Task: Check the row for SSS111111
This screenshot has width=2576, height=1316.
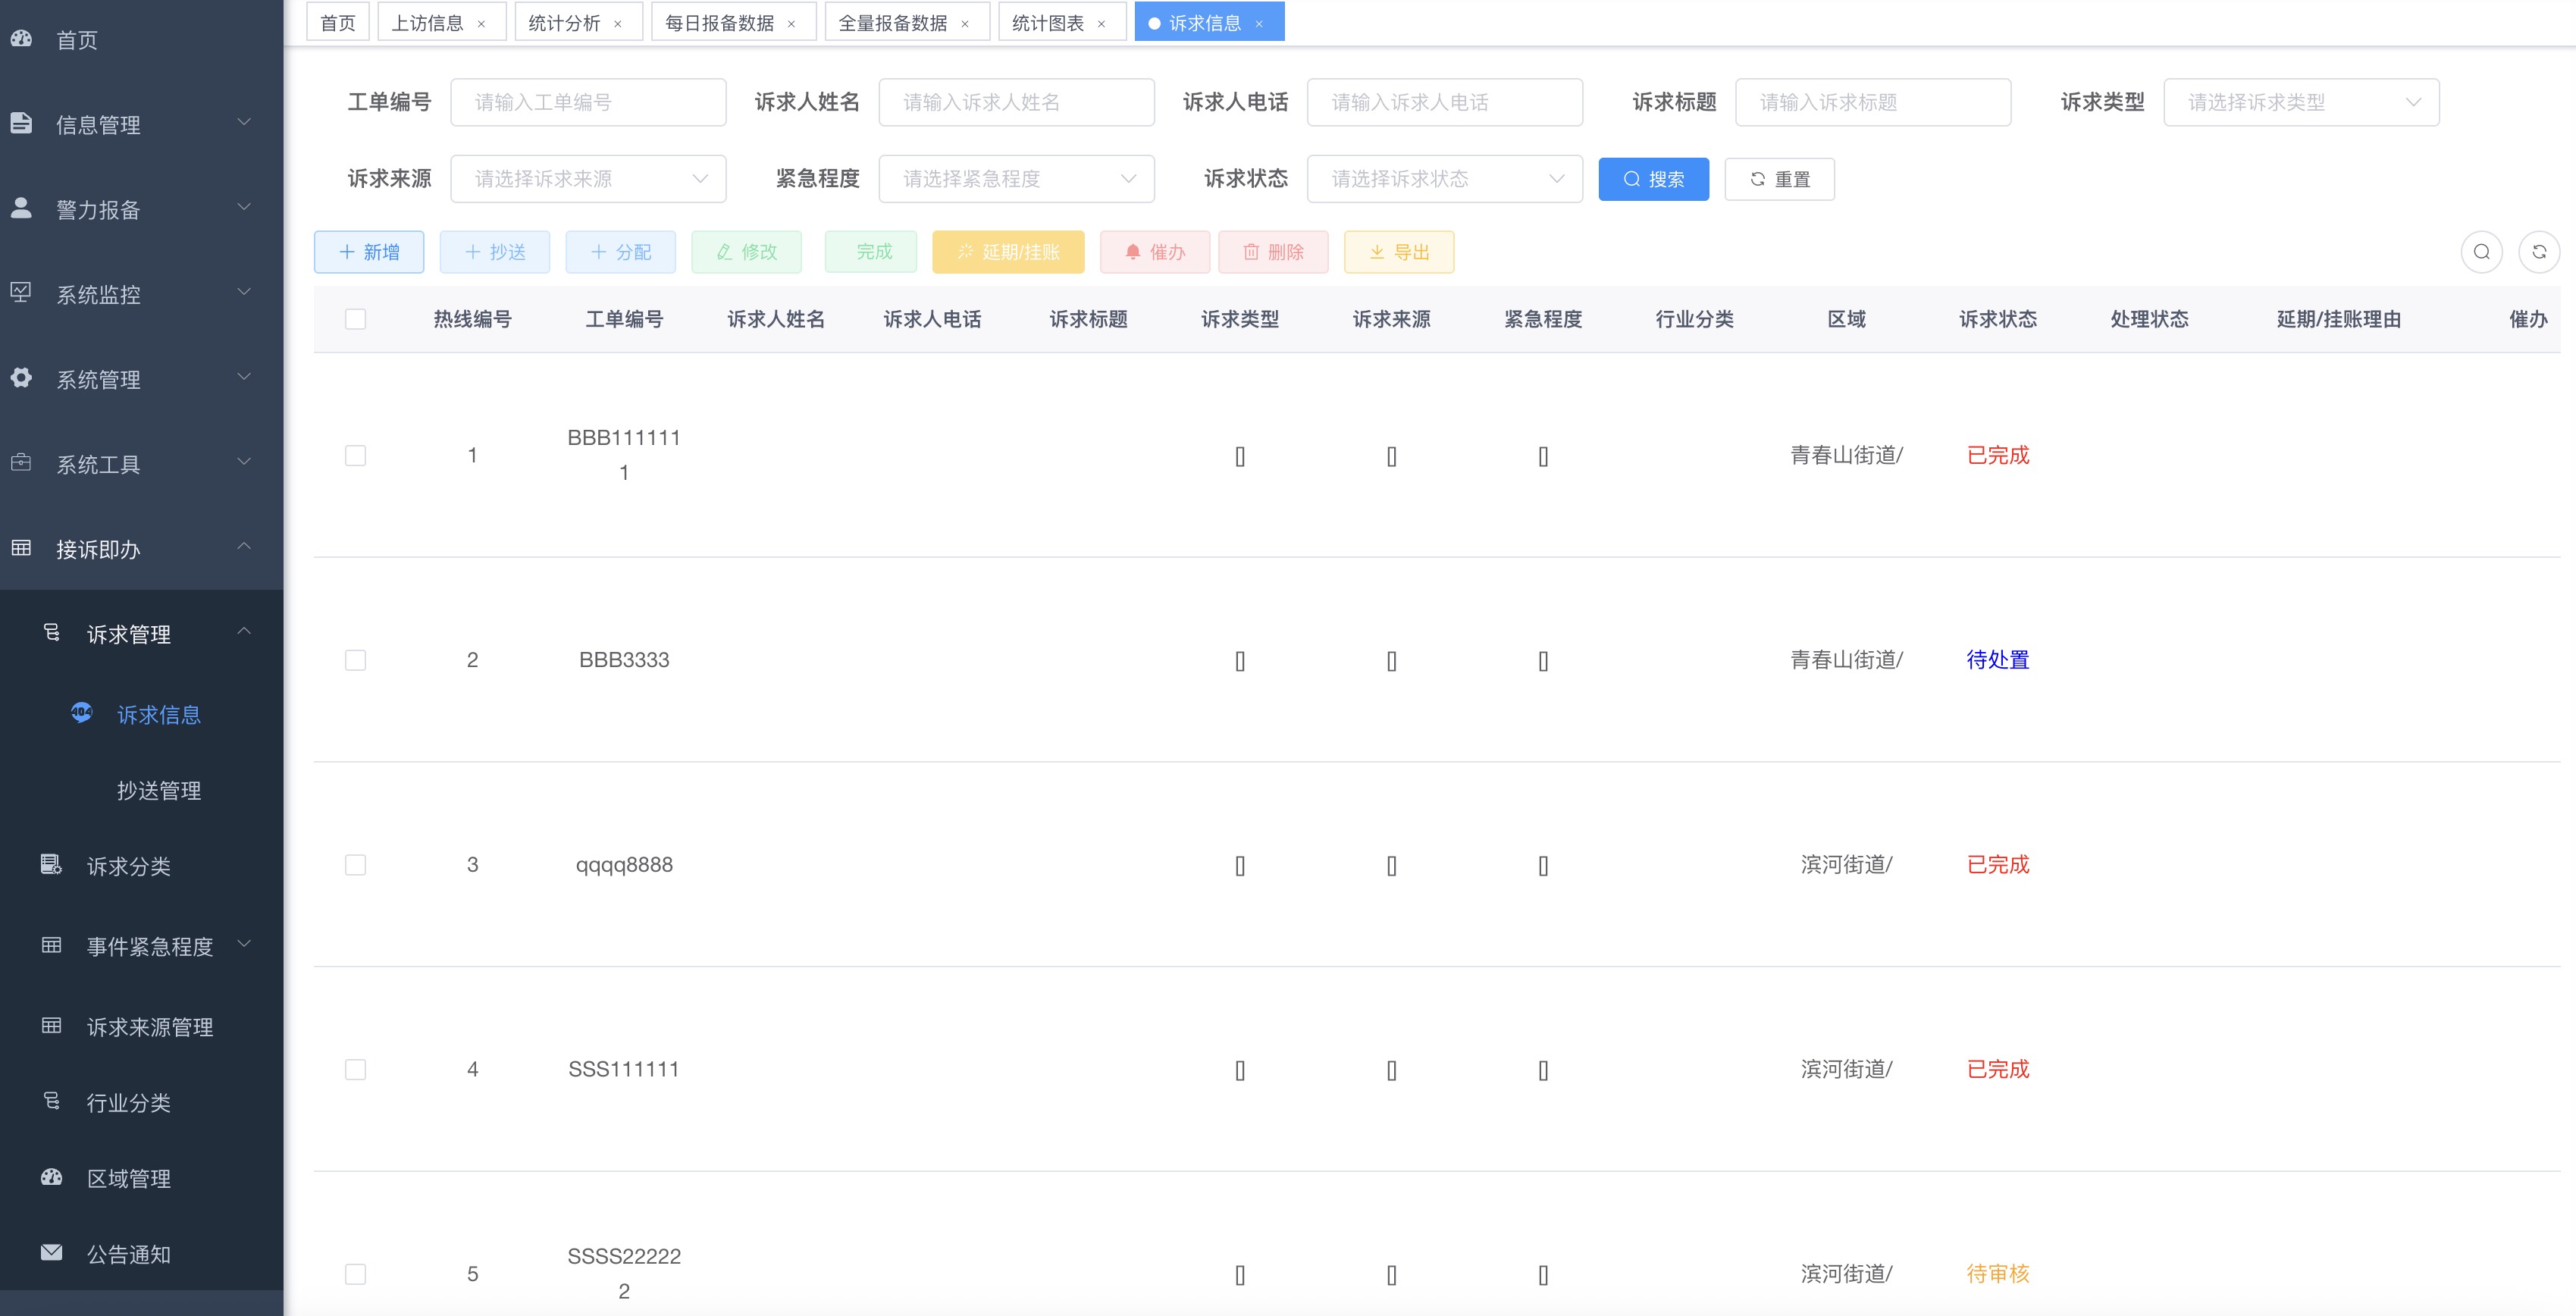Action: (x=355, y=1069)
